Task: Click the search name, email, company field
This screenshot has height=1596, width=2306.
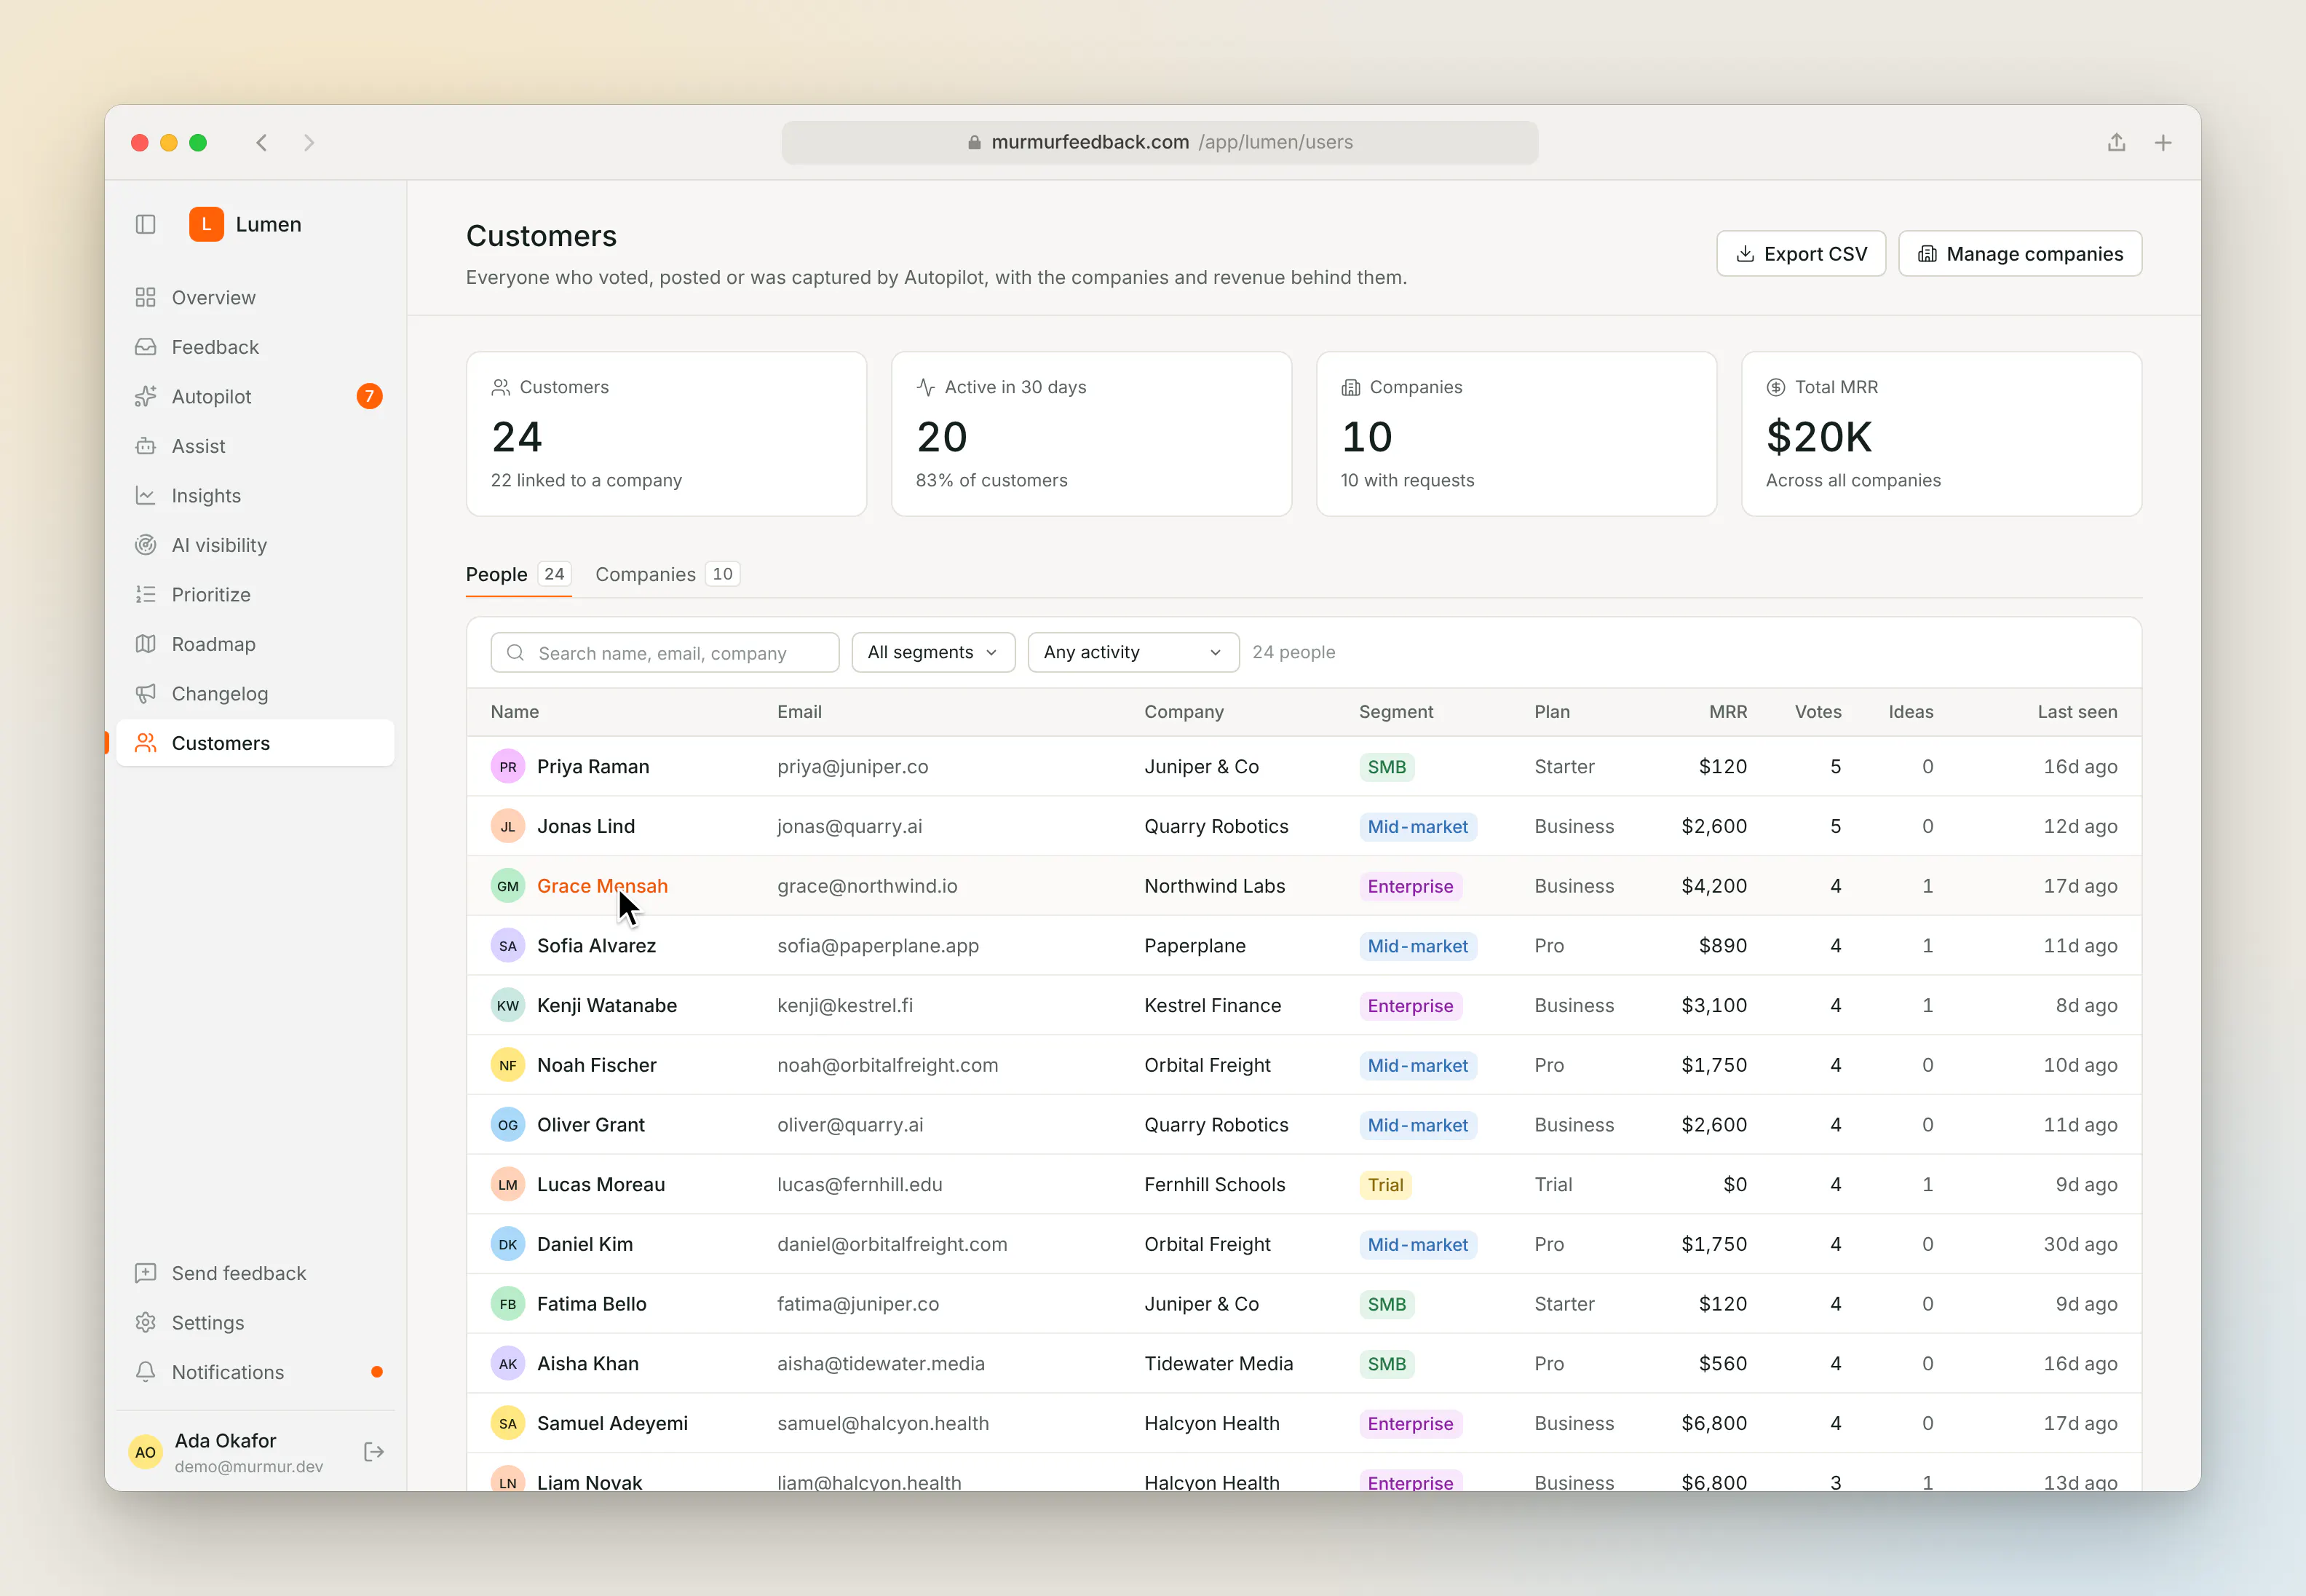Action: (x=665, y=652)
